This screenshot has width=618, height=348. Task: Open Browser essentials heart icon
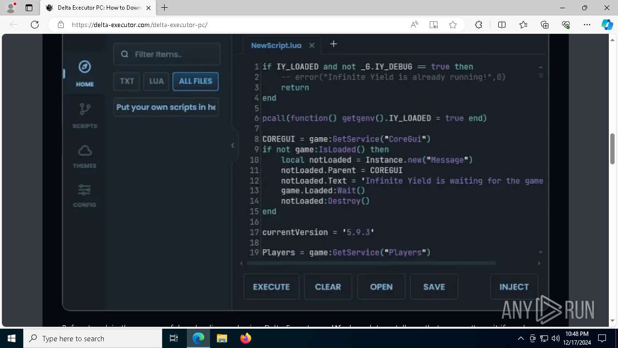(x=566, y=25)
